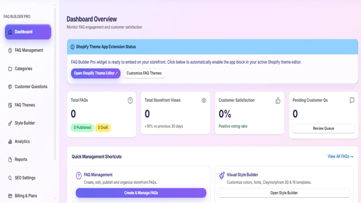Follow the View All FAQs link
361x203 pixels.
(341, 157)
